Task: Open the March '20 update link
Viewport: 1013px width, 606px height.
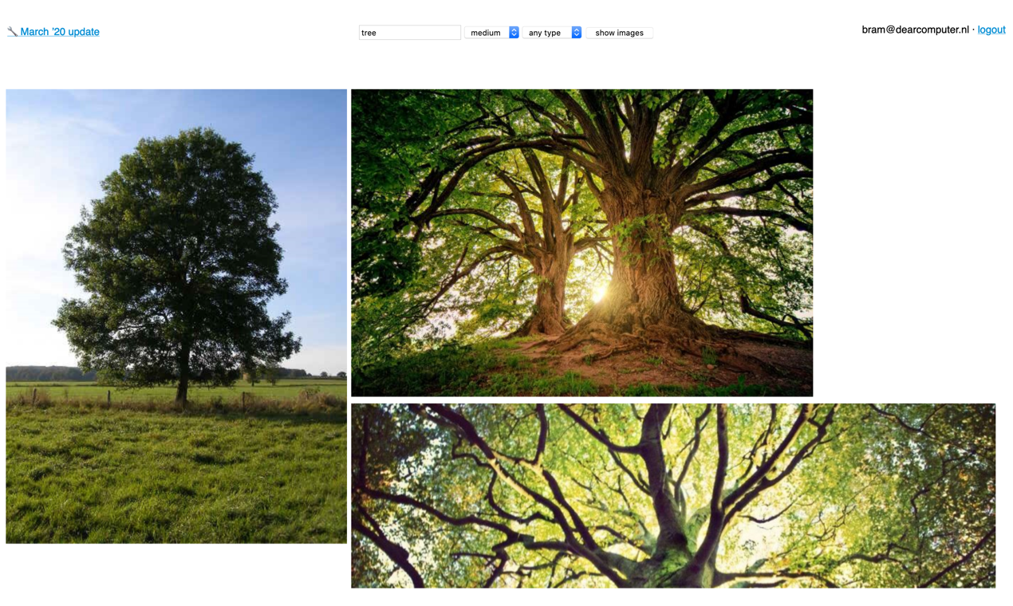Action: [x=60, y=31]
